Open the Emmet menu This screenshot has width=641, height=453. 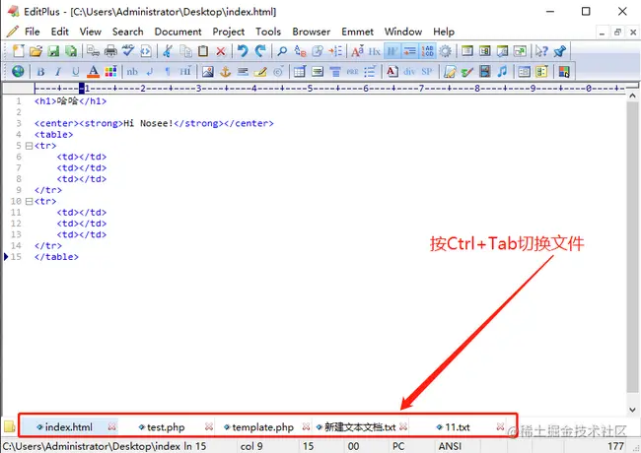pyautogui.click(x=357, y=32)
